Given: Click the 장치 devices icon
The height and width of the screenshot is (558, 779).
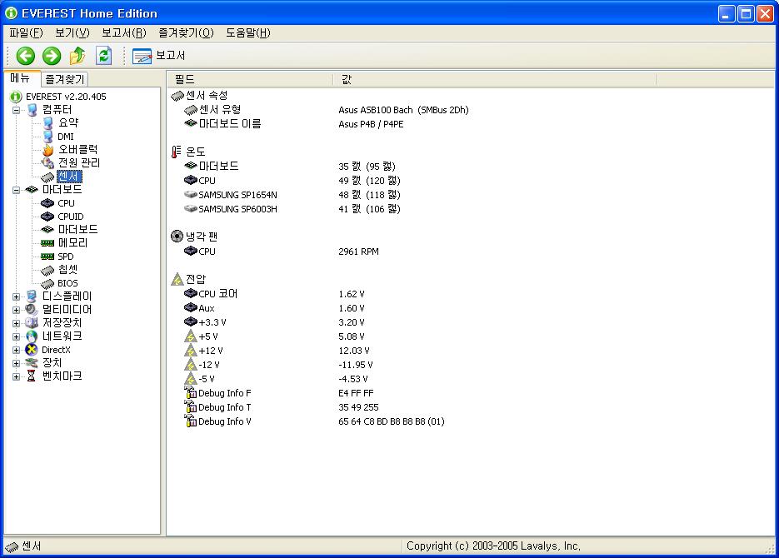Looking at the screenshot, I should point(32,363).
